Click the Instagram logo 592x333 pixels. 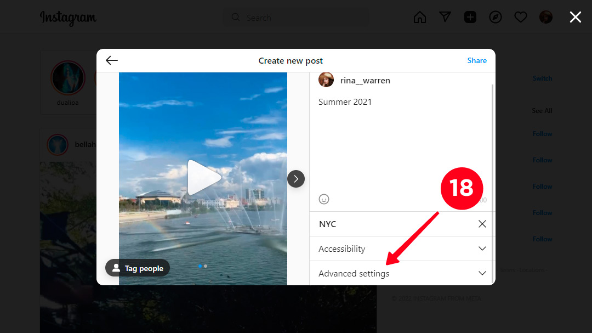69,18
